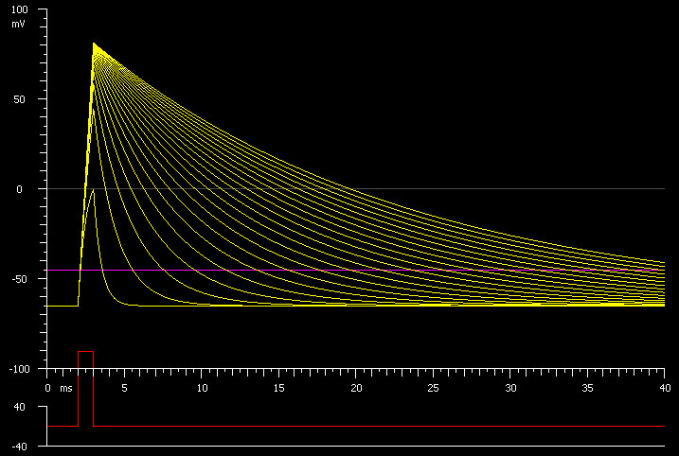The width and height of the screenshot is (679, 456).
Task: Click the -100 voltage axis label
Action: coord(20,369)
